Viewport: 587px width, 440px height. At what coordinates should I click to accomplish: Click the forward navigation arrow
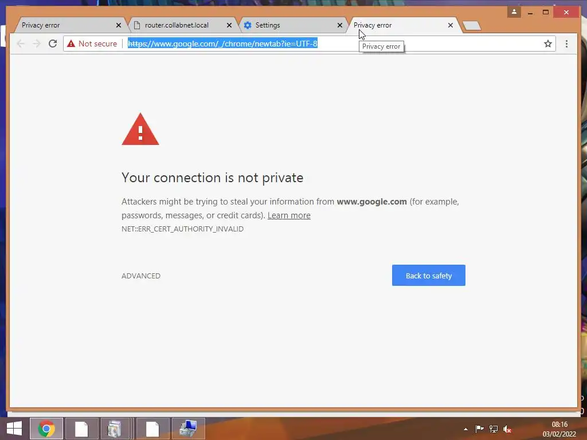pos(37,44)
